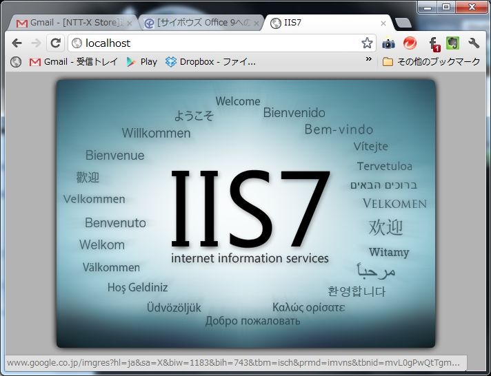Viewport: 491px width, 376px height.
Task: Click the Willkommen text
Action: (157, 134)
